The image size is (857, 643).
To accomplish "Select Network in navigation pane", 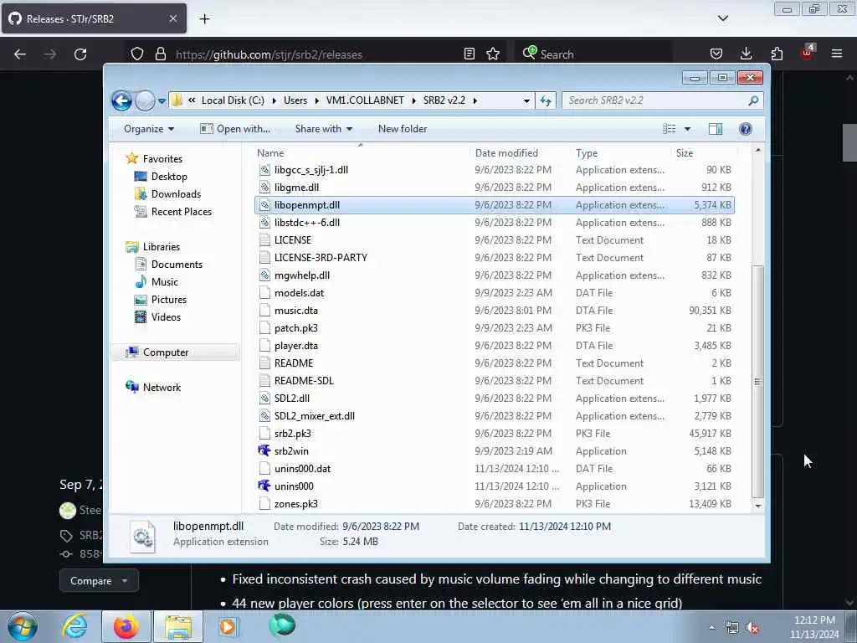I will (x=162, y=388).
